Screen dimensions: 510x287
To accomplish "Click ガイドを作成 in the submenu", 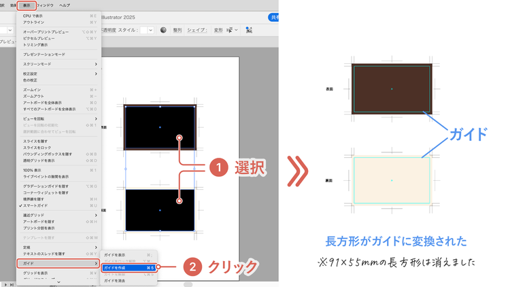I will tap(129, 268).
